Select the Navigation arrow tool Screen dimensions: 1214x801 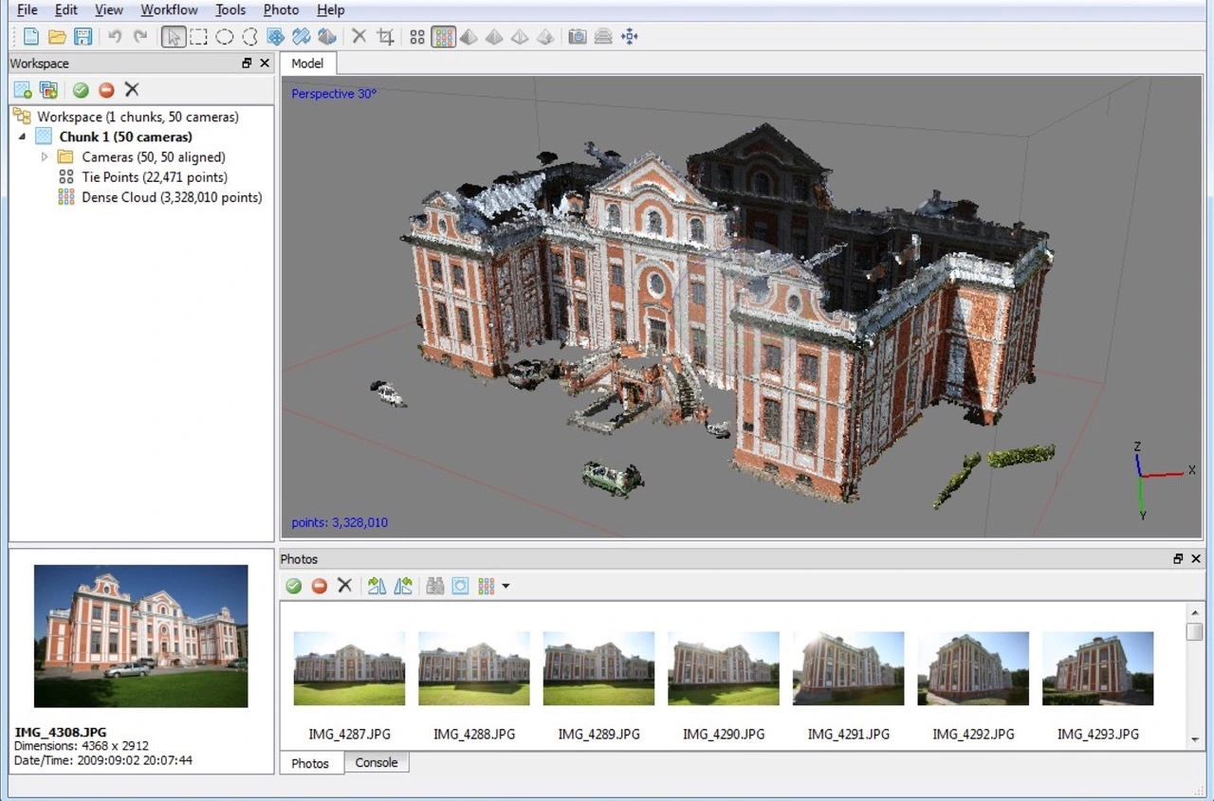[x=174, y=37]
